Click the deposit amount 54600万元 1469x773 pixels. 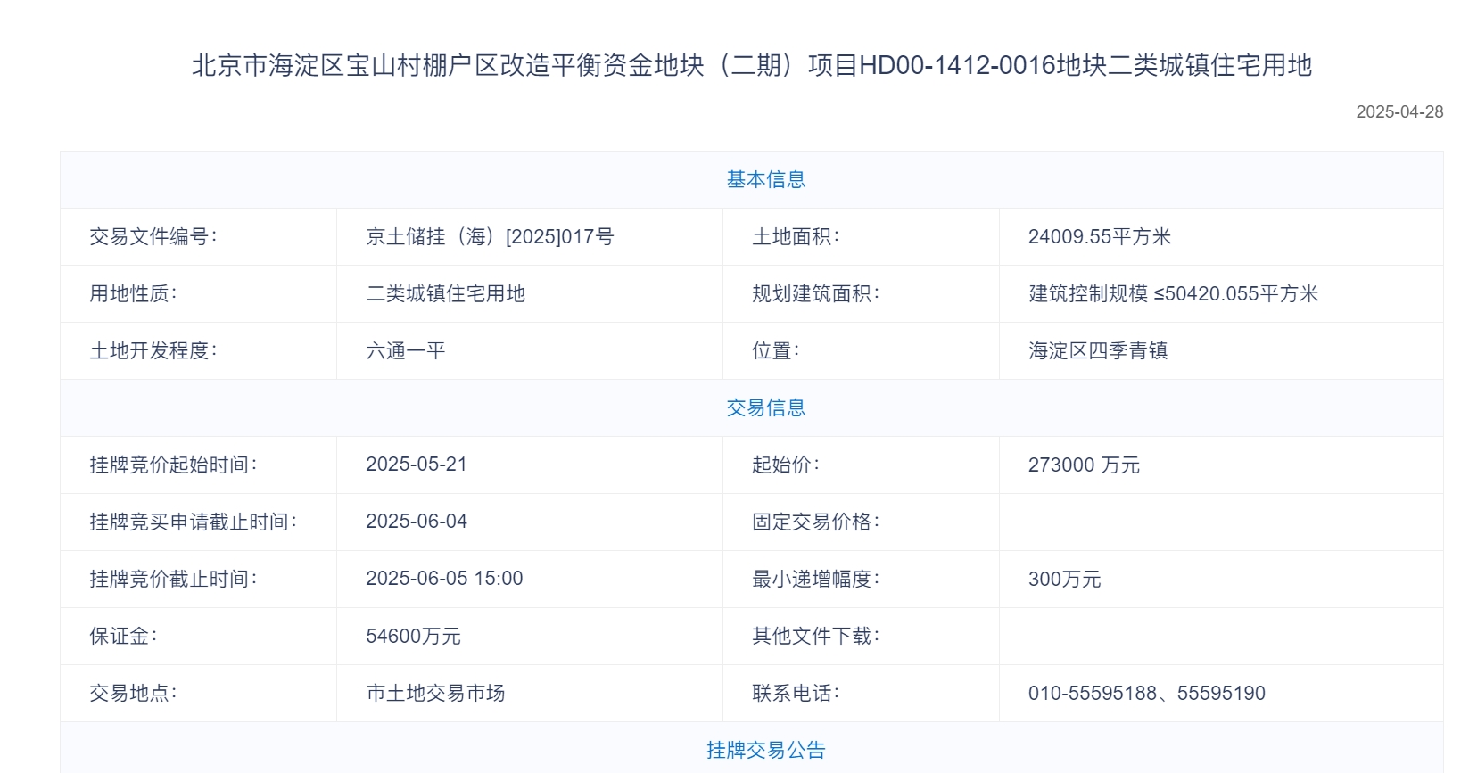[x=413, y=636]
